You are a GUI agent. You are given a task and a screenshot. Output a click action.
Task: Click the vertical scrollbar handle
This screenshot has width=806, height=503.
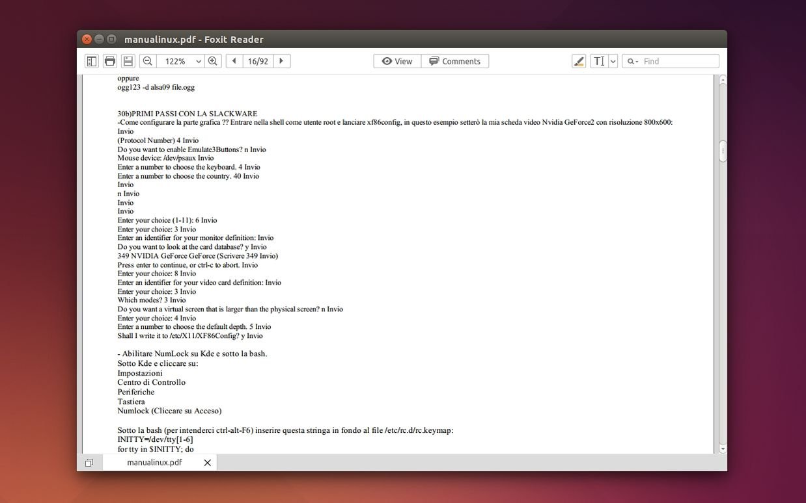click(722, 151)
